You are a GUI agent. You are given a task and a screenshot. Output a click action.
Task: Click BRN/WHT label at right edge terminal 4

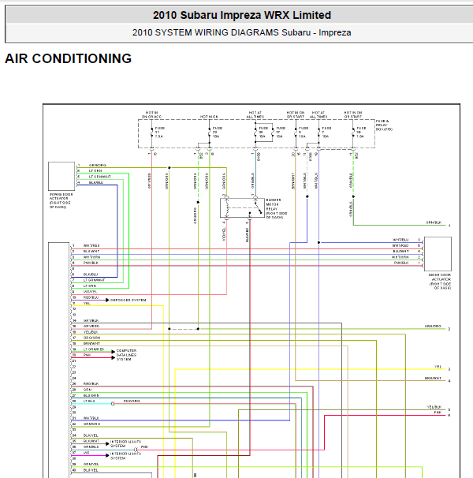(433, 378)
